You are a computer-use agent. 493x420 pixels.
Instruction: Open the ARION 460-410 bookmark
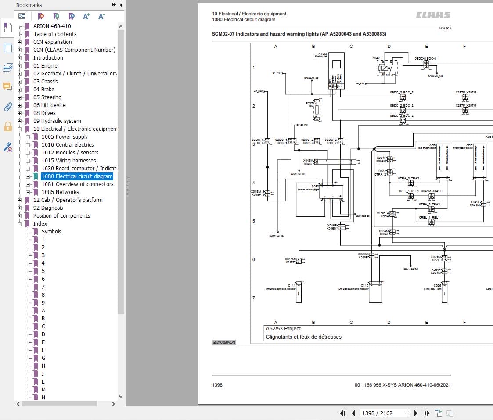tap(52, 26)
